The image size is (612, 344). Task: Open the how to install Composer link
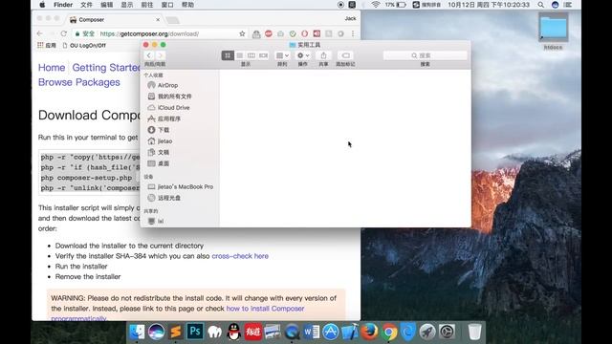click(265, 309)
